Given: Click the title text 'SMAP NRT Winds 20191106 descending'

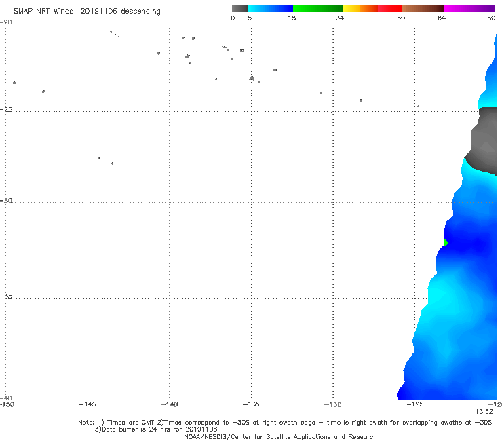Looking at the screenshot, I should (87, 11).
